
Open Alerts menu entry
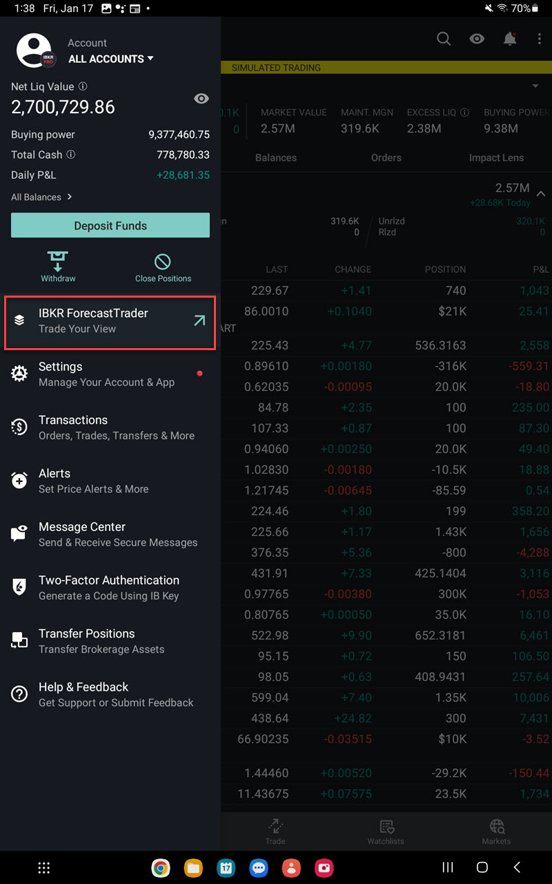point(110,481)
